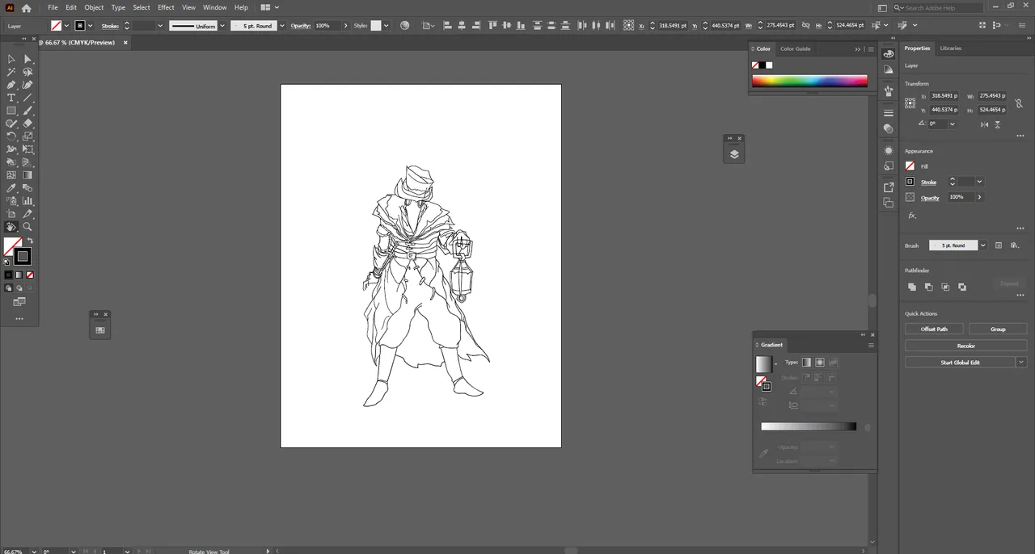Click the Stroke link in Appearance
Screen dimensions: 1035x554
(928, 183)
